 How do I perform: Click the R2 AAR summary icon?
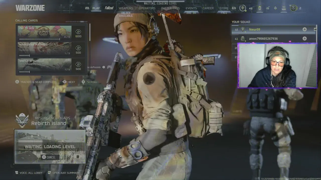pos(49,172)
